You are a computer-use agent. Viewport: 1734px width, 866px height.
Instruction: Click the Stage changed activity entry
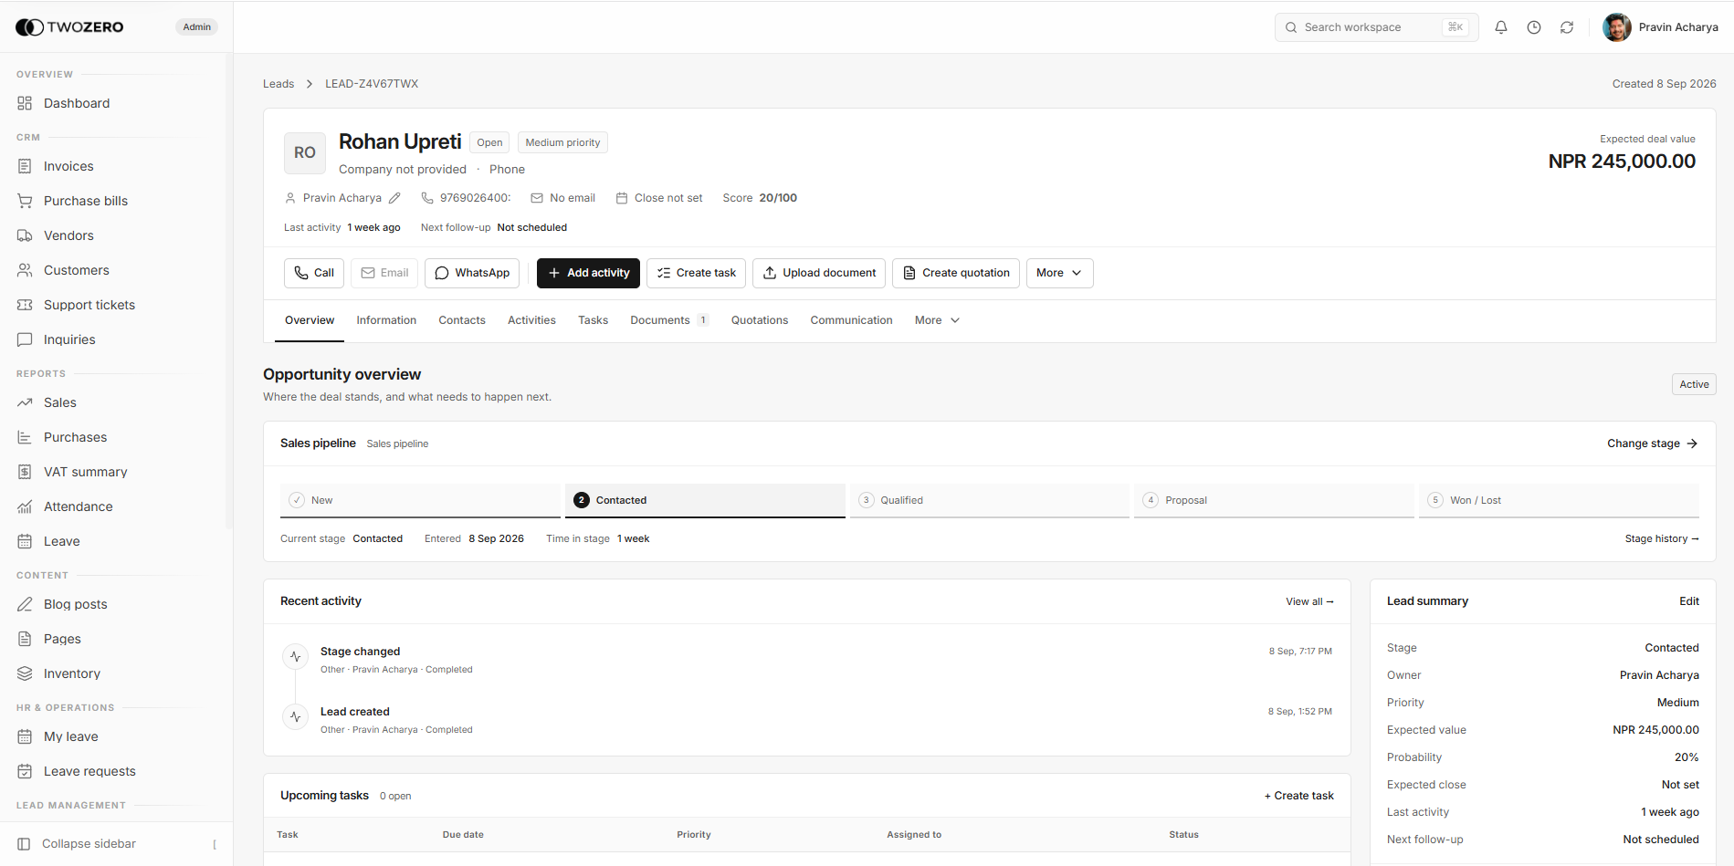[x=360, y=652]
